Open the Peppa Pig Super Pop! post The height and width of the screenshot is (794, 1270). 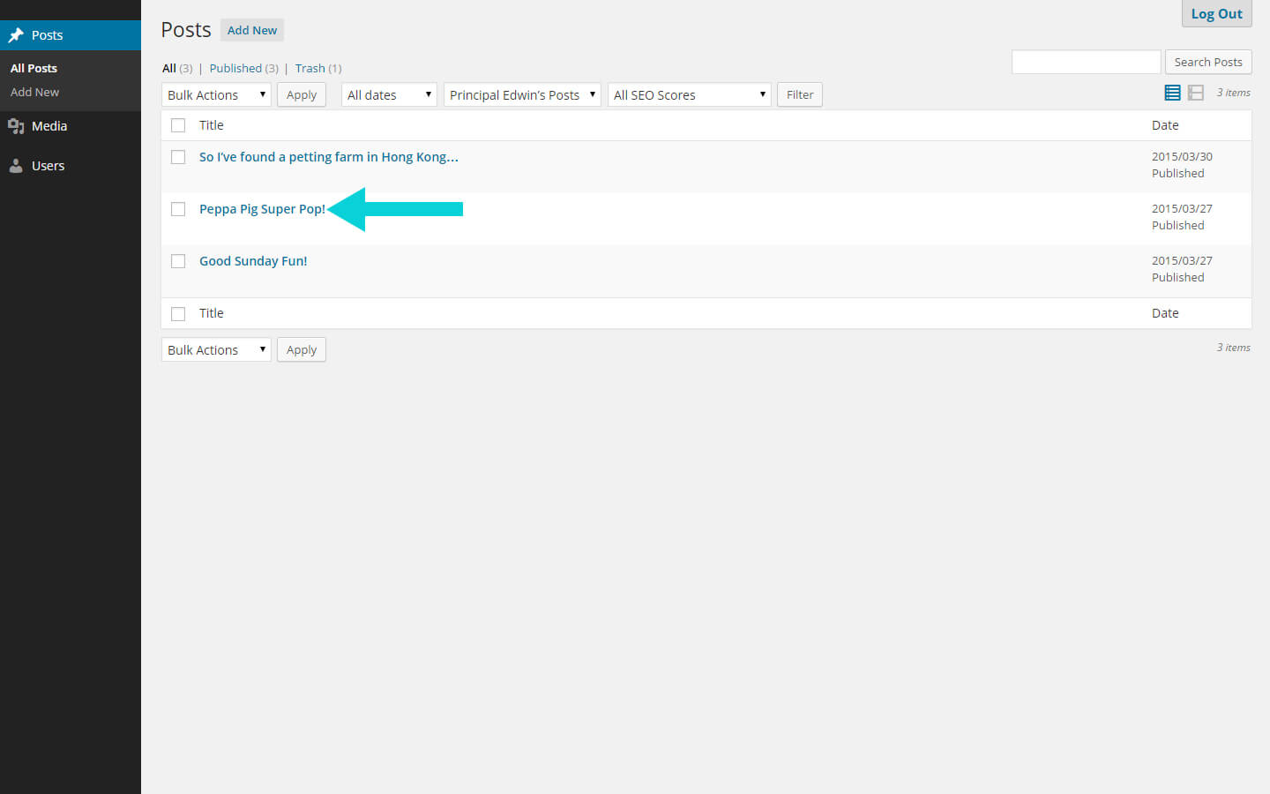[x=262, y=209]
